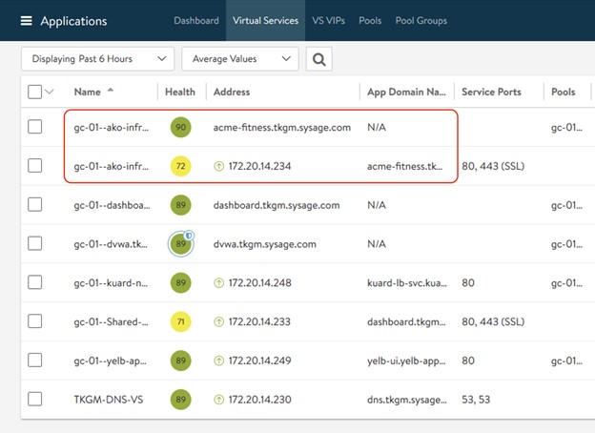The height and width of the screenshot is (433, 595).
Task: Click the health score 72 badge
Action: (x=179, y=166)
